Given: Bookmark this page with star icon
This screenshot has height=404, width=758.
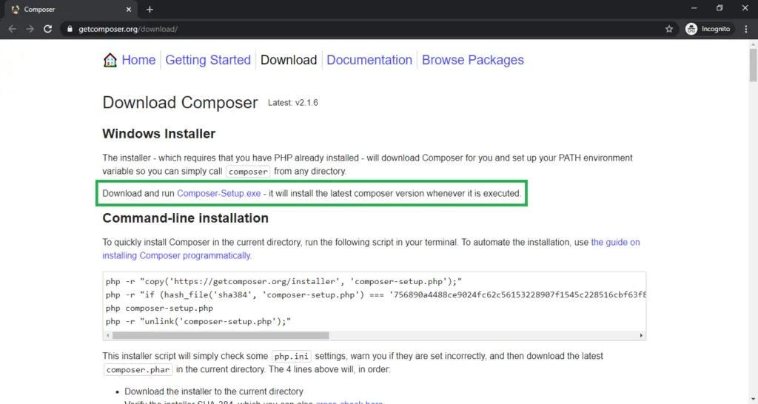Looking at the screenshot, I should [669, 29].
